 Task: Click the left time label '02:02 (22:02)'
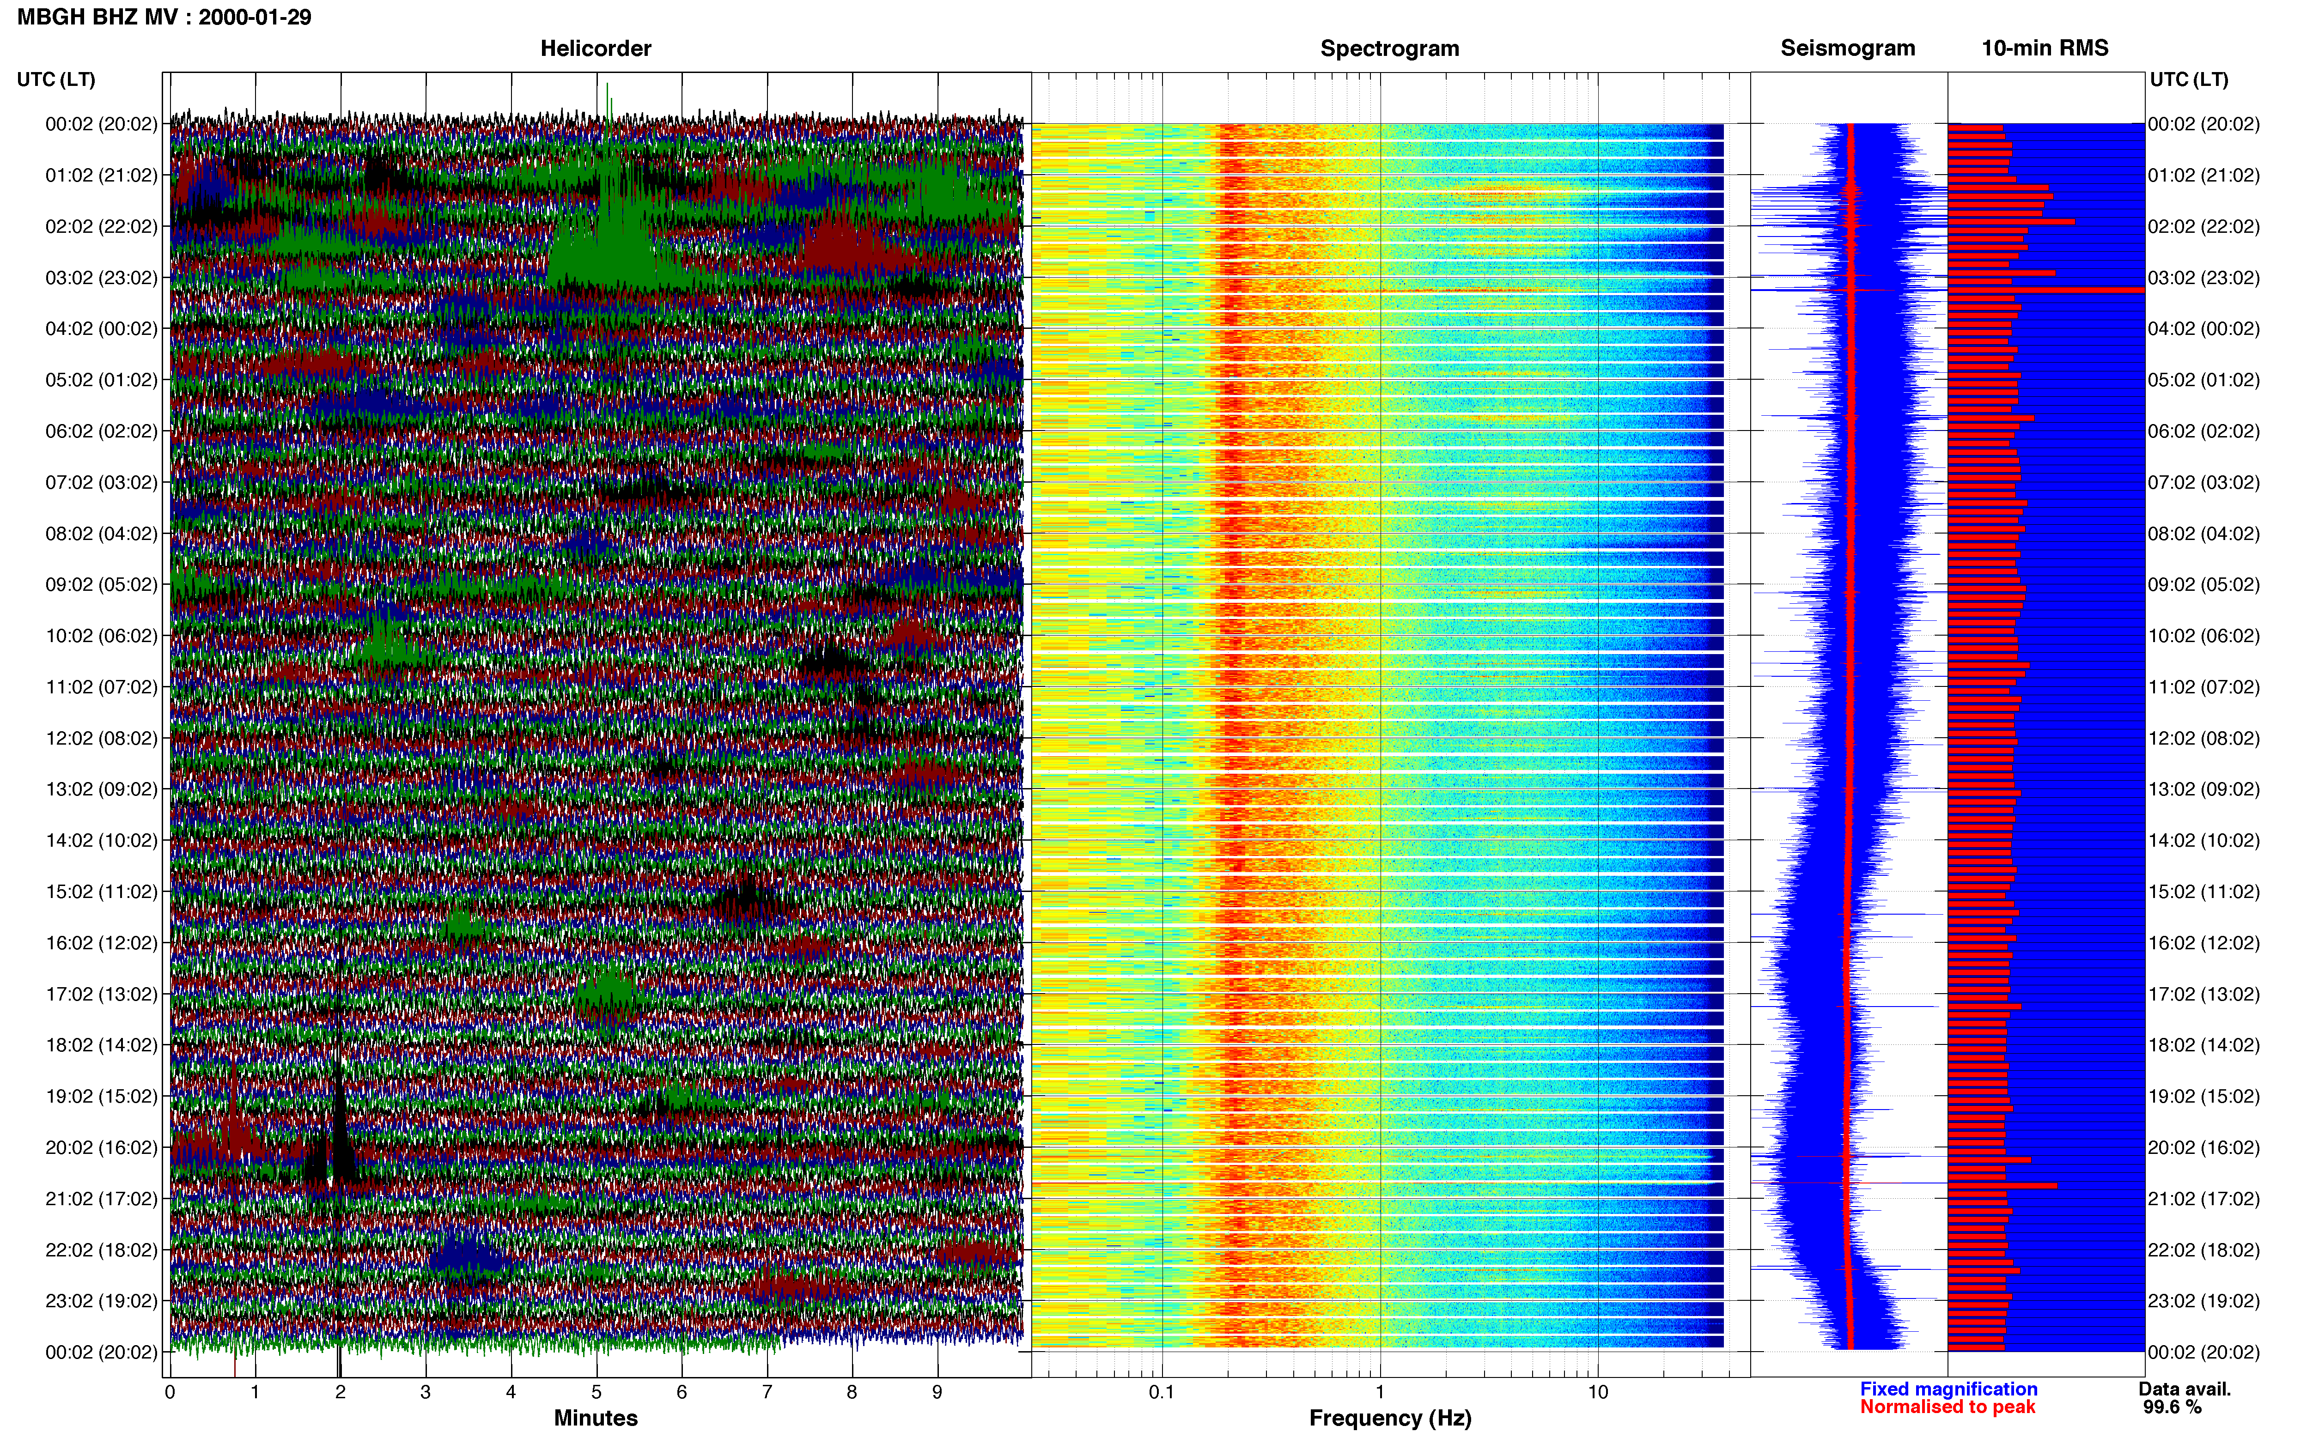tap(102, 226)
